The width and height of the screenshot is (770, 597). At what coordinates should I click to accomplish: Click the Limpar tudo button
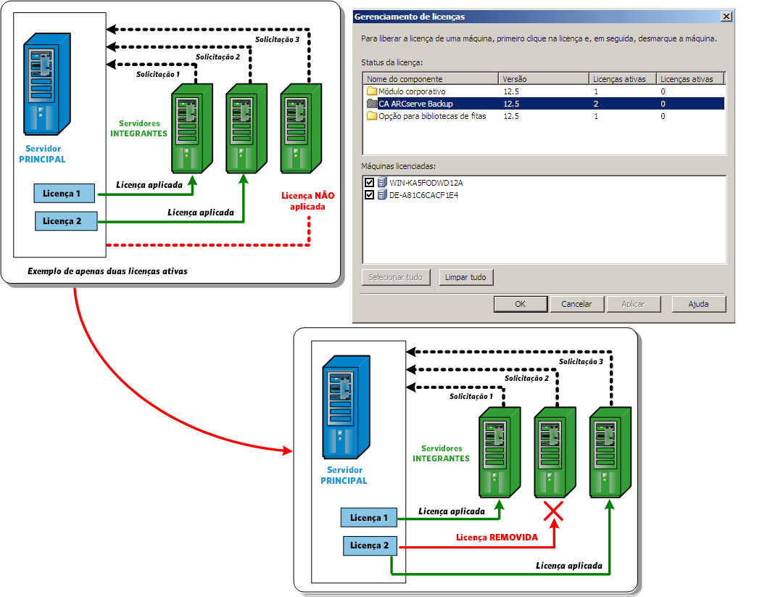[x=465, y=277]
